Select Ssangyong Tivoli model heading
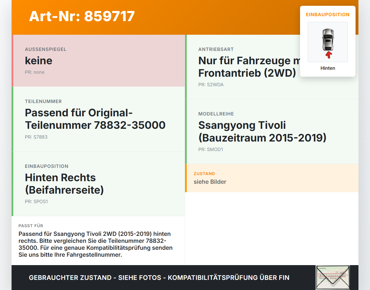The image size is (370, 290). (x=262, y=132)
